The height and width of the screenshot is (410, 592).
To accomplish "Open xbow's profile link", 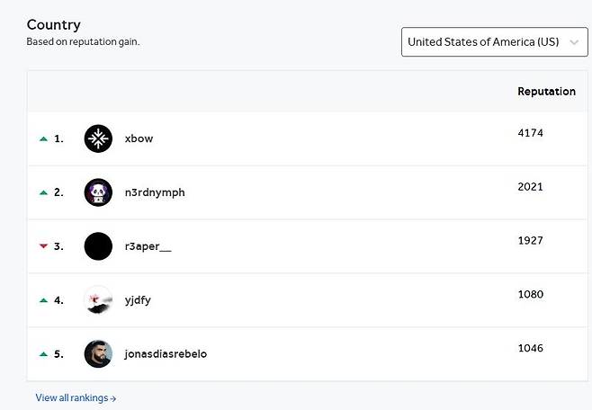I will tap(139, 138).
